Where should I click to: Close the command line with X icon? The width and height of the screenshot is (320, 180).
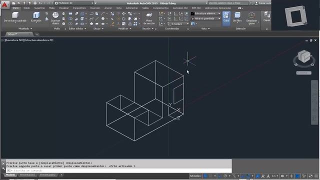tap(3, 163)
